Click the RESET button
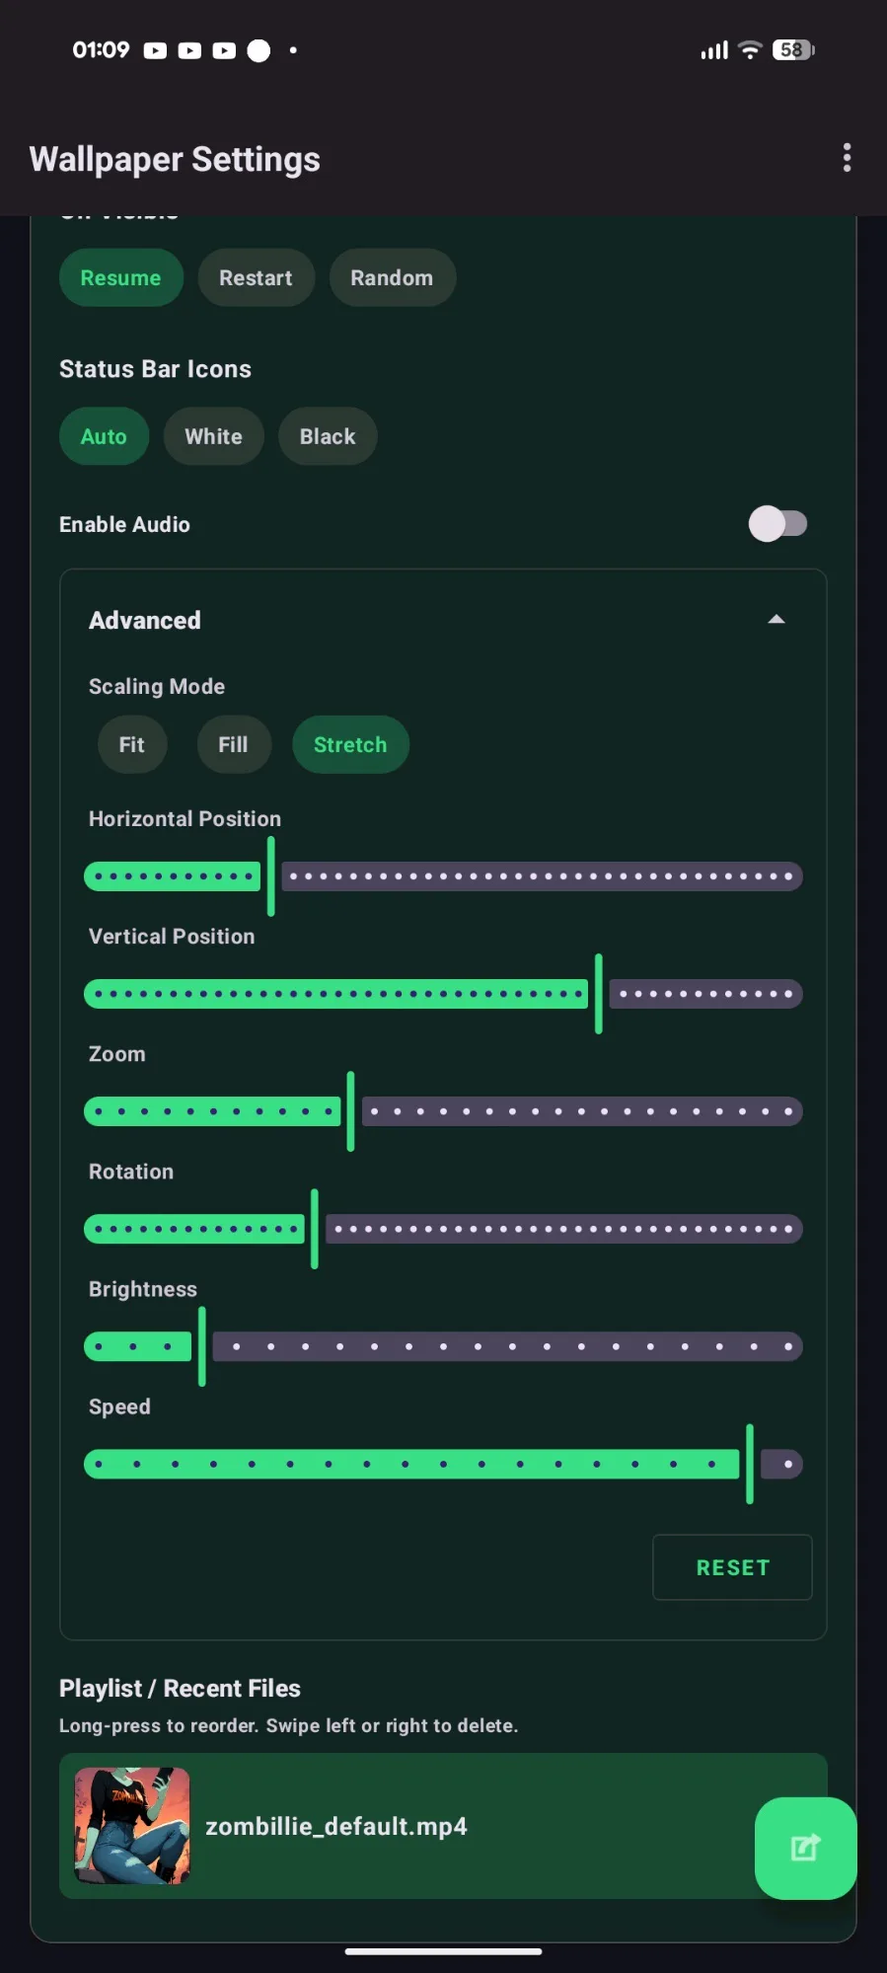The image size is (887, 1973). [732, 1567]
